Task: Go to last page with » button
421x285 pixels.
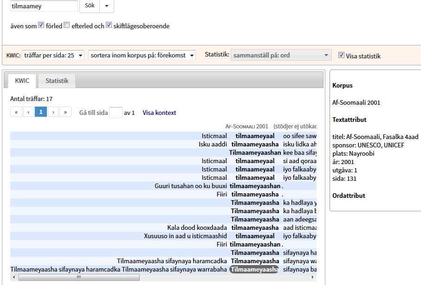Action: (x=65, y=112)
